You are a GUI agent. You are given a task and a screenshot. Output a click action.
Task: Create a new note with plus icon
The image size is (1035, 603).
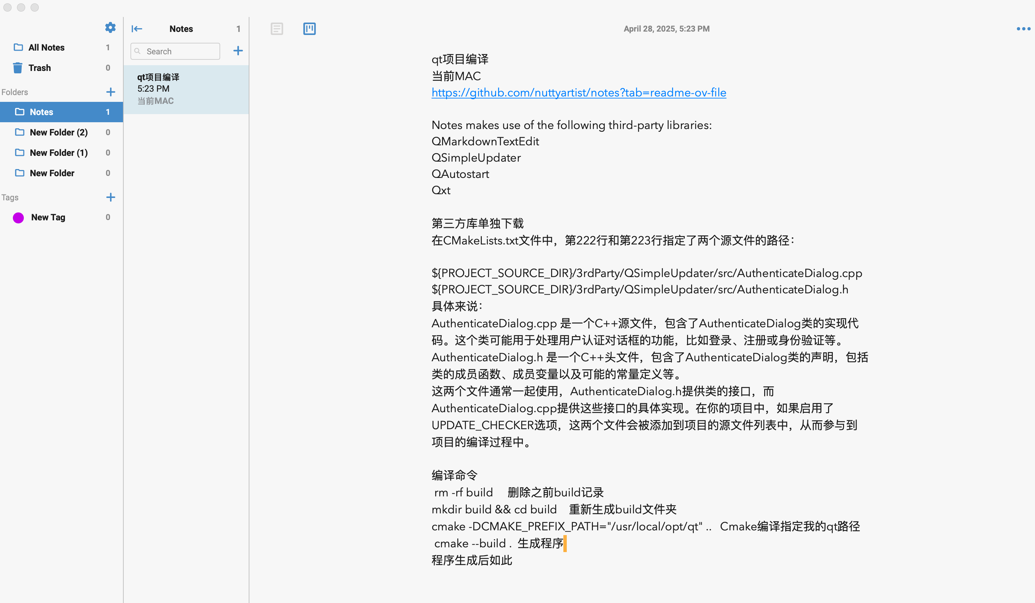coord(238,51)
